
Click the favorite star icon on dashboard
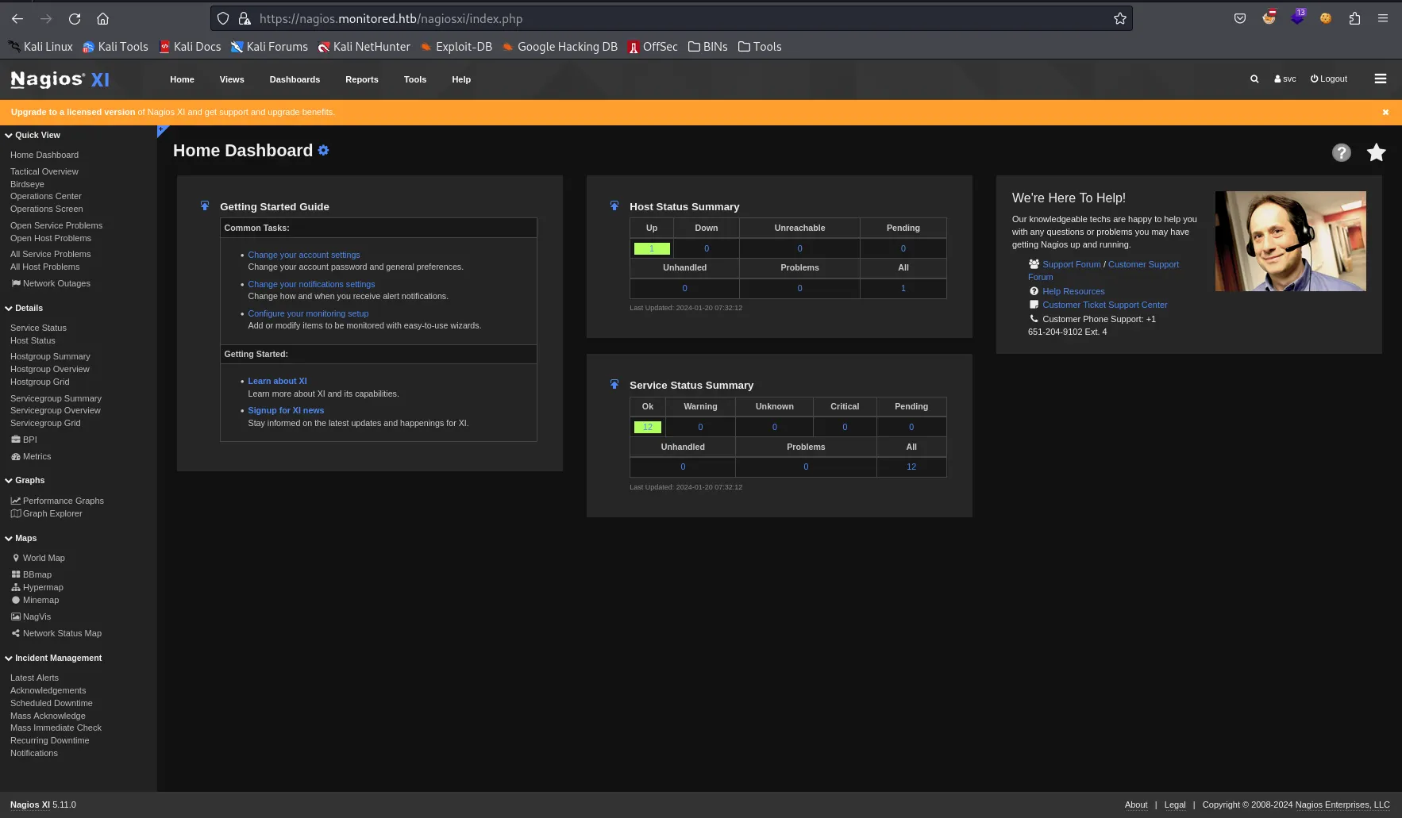pyautogui.click(x=1376, y=152)
